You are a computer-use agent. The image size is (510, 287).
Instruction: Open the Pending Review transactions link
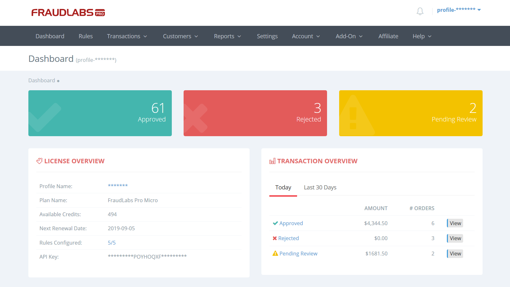click(x=298, y=254)
